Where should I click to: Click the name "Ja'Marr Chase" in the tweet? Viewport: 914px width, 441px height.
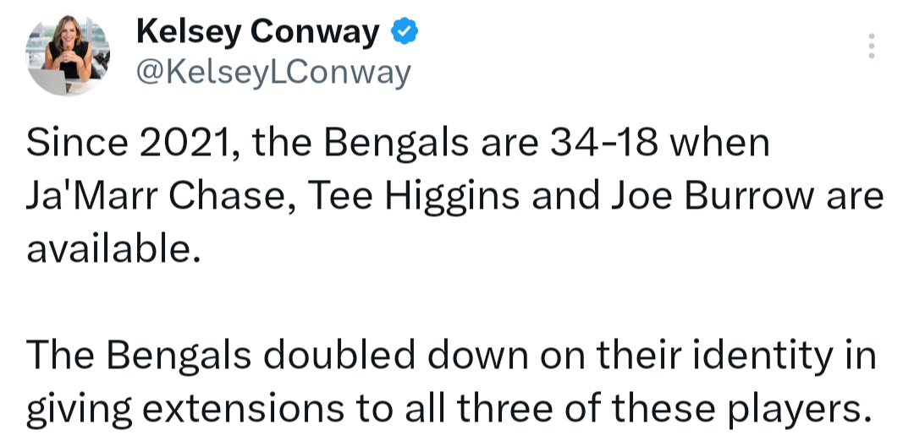coord(154,197)
